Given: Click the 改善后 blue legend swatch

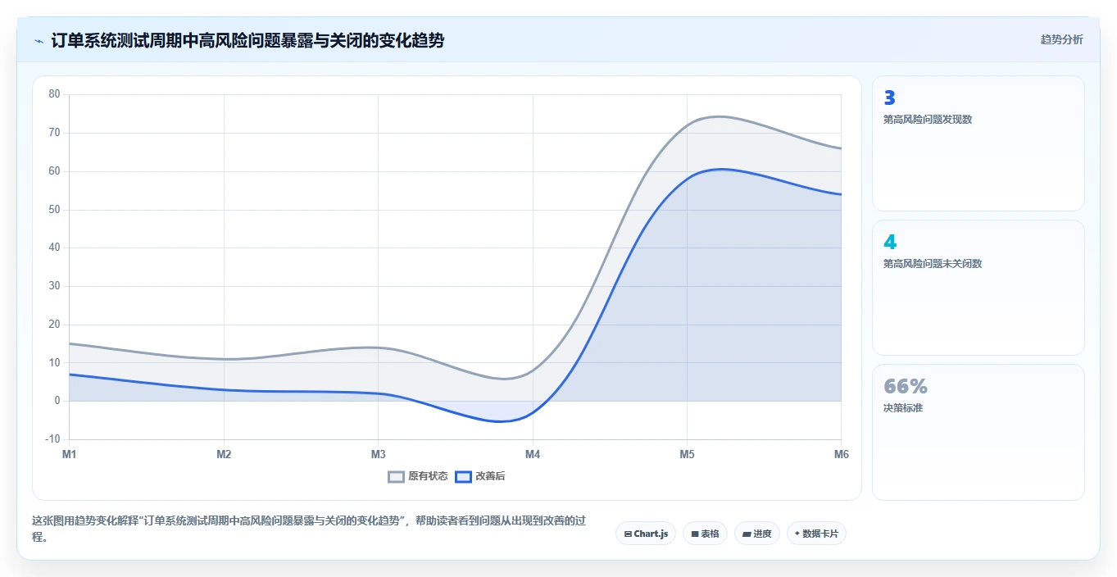Looking at the screenshot, I should [x=464, y=476].
